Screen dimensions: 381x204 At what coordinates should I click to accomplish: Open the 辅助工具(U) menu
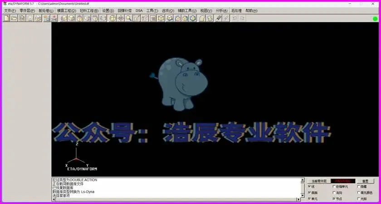pyautogui.click(x=187, y=11)
